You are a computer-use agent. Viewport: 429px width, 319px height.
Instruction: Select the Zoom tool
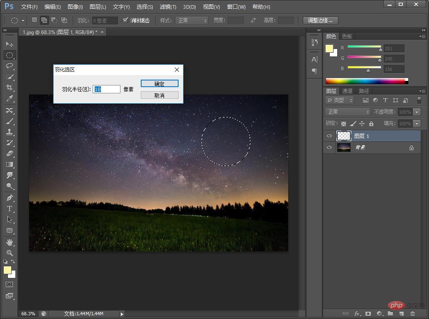pyautogui.click(x=10, y=253)
